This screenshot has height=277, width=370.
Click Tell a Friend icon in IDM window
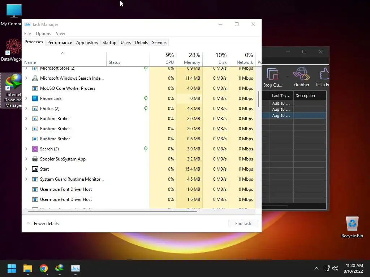click(324, 74)
